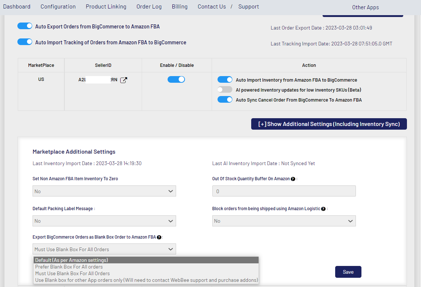The width and height of the screenshot is (421, 287).
Task: Select Prefer Blank Box For All orders option
Action: click(69, 267)
